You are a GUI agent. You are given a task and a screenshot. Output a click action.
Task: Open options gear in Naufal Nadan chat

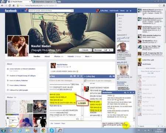tap(131, 92)
